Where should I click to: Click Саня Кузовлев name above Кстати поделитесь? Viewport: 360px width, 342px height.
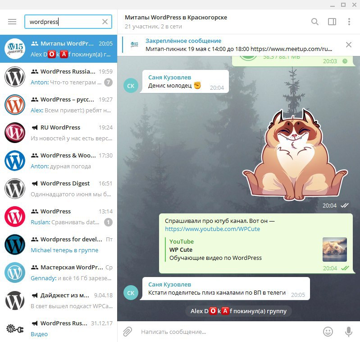pos(169,285)
